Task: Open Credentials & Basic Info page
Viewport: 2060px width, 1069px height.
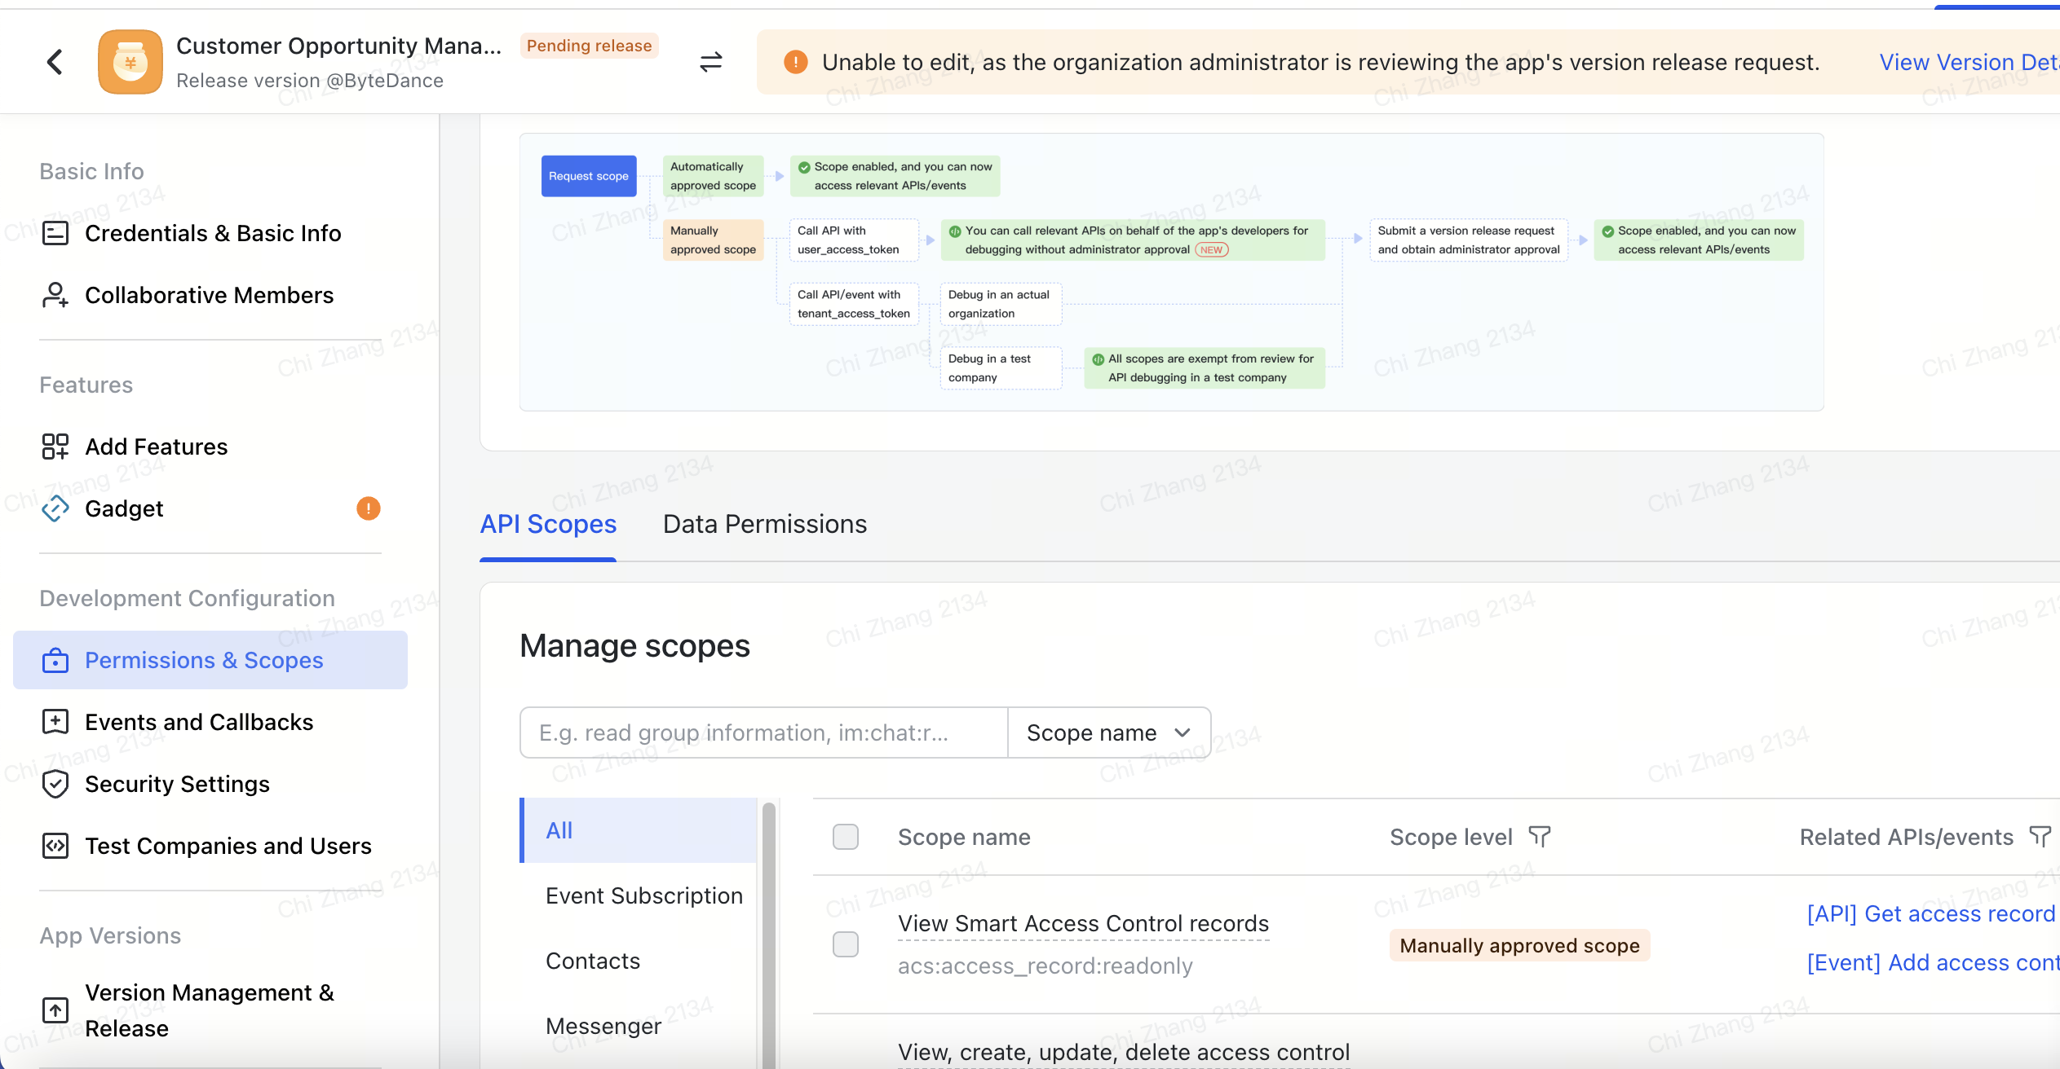Action: (x=212, y=233)
